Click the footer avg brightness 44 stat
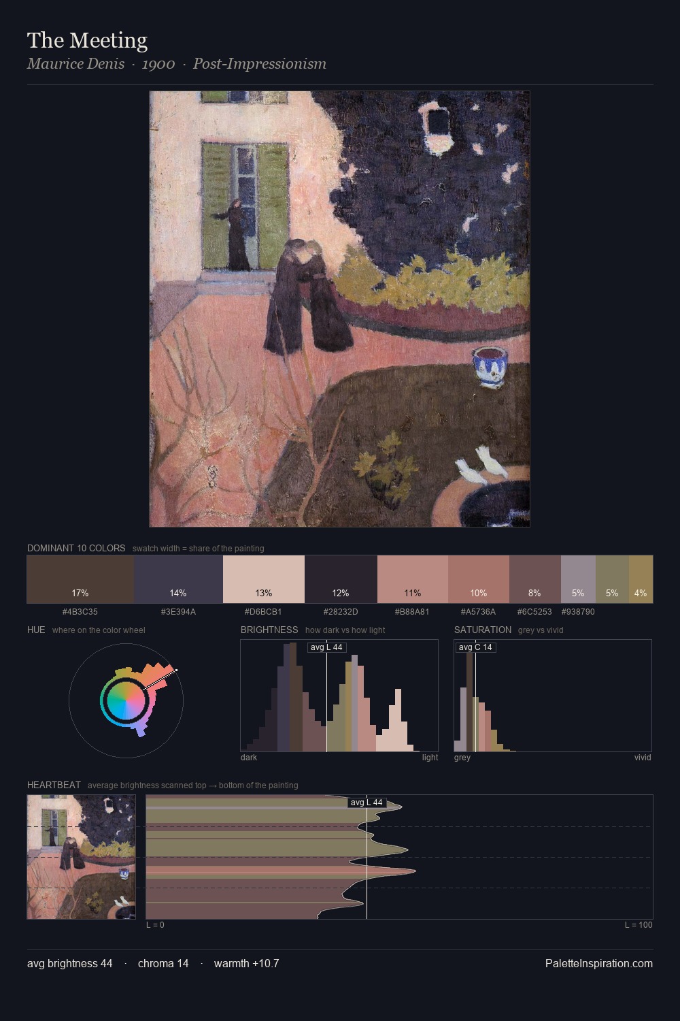The width and height of the screenshot is (680, 1021). pos(70,963)
